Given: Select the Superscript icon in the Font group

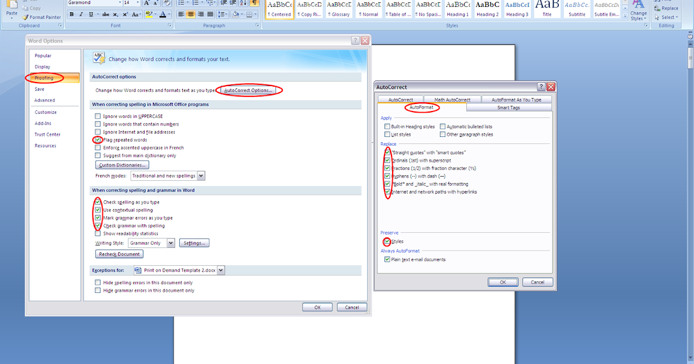Looking at the screenshot, I should click(125, 13).
